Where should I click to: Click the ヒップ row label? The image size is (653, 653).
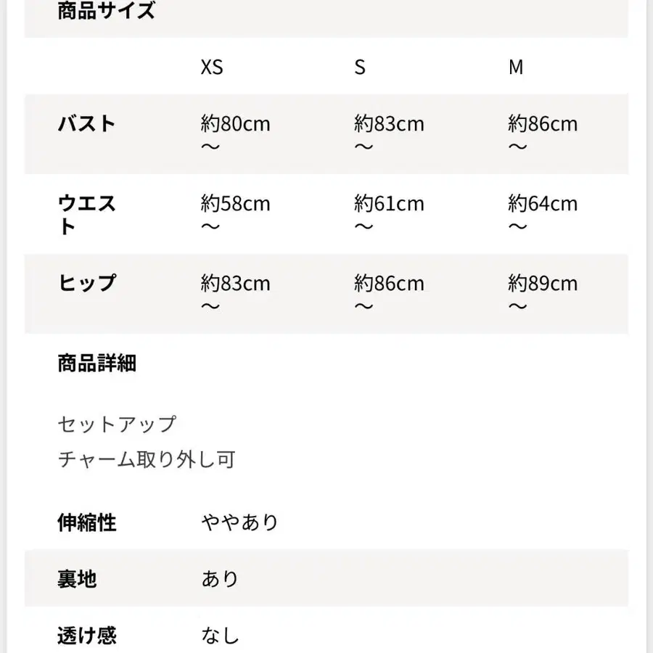87,283
